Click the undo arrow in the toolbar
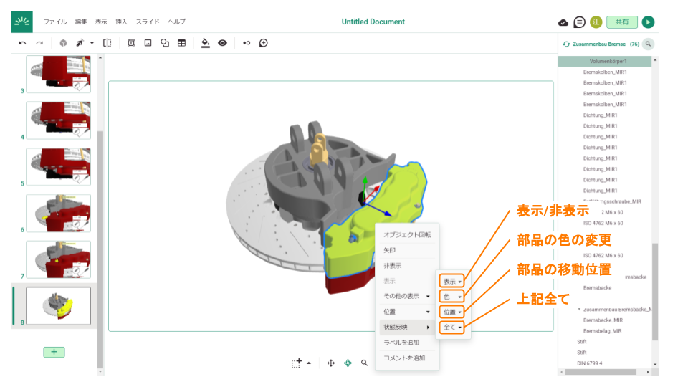Screen dimensions: 688x387 click(x=22, y=43)
